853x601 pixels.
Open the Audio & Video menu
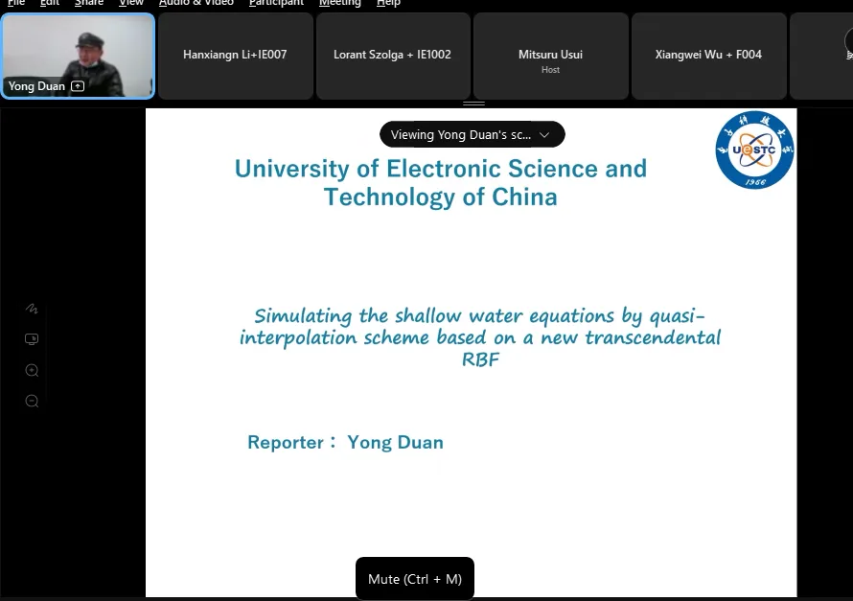click(196, 3)
